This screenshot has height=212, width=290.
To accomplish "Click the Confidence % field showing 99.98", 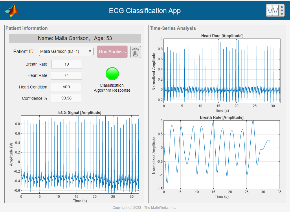I will pyautogui.click(x=66, y=98).
